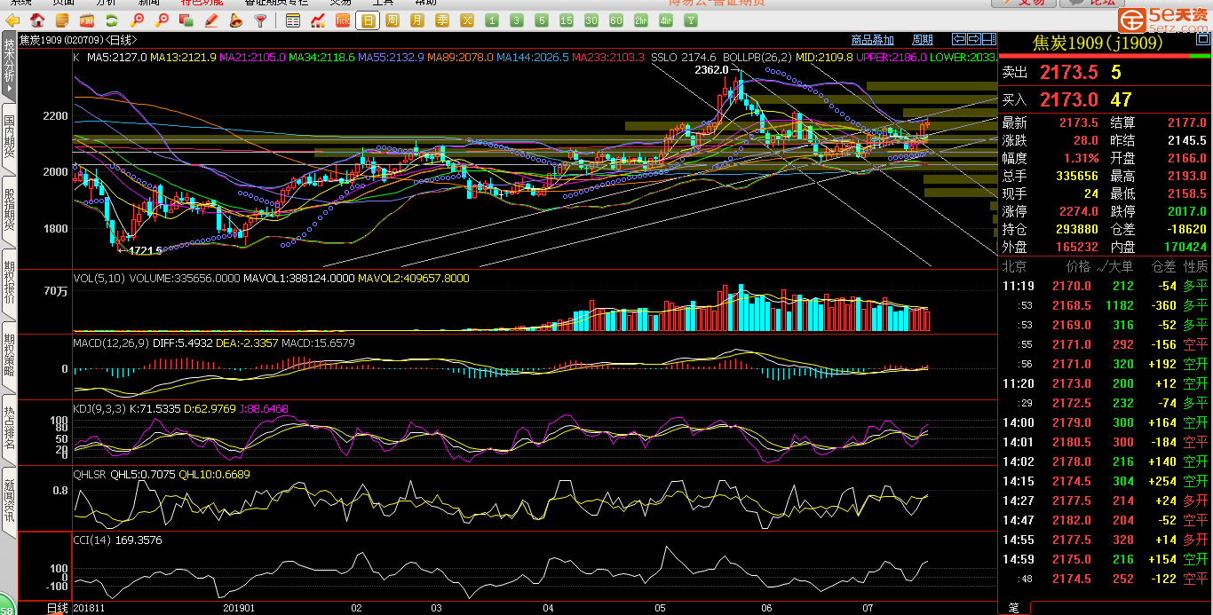The height and width of the screenshot is (615, 1213).
Task: Navigate to next contract right-arrow icon
Action: point(974,39)
